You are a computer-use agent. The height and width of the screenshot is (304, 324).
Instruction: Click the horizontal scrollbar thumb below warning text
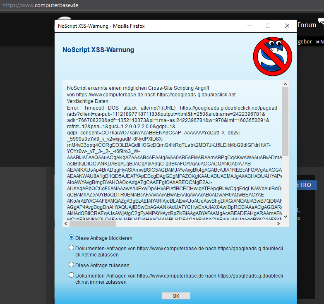click(x=93, y=224)
